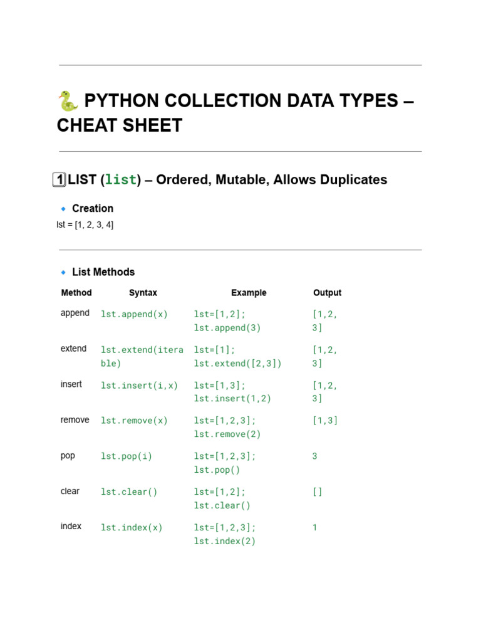Click the Output column header
This screenshot has width=481, height=642.
[x=327, y=293]
